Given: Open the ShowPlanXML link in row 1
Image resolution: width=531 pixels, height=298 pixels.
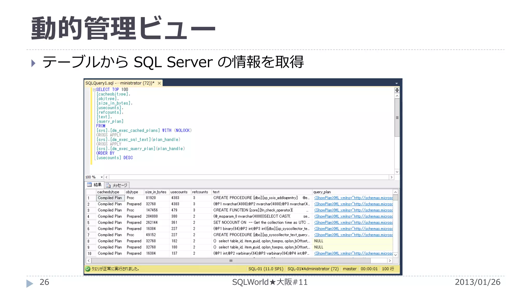Looking at the screenshot, I should pos(353,198).
